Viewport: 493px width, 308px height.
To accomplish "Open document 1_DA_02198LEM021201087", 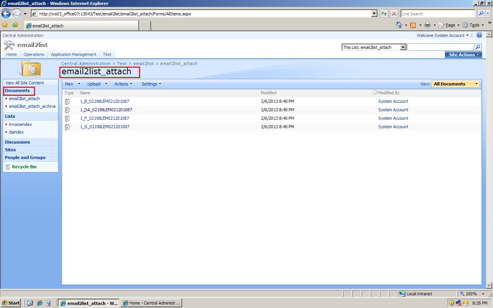I will click(x=106, y=110).
